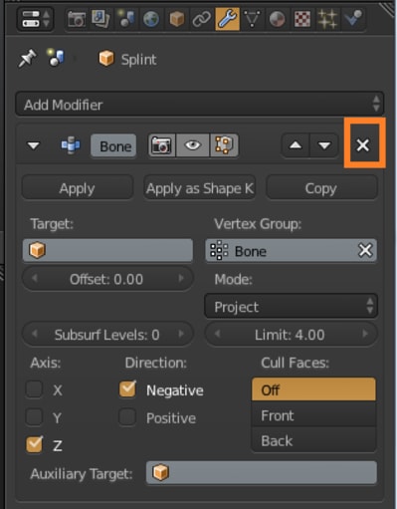Select Back in Cull Faces
Viewport: 397px width, 509px height.
313,441
